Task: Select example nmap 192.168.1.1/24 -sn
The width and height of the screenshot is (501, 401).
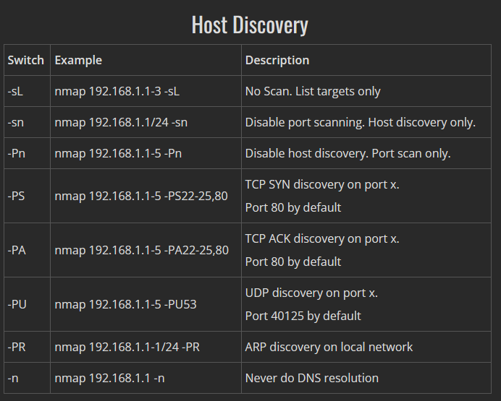Action: point(121,122)
